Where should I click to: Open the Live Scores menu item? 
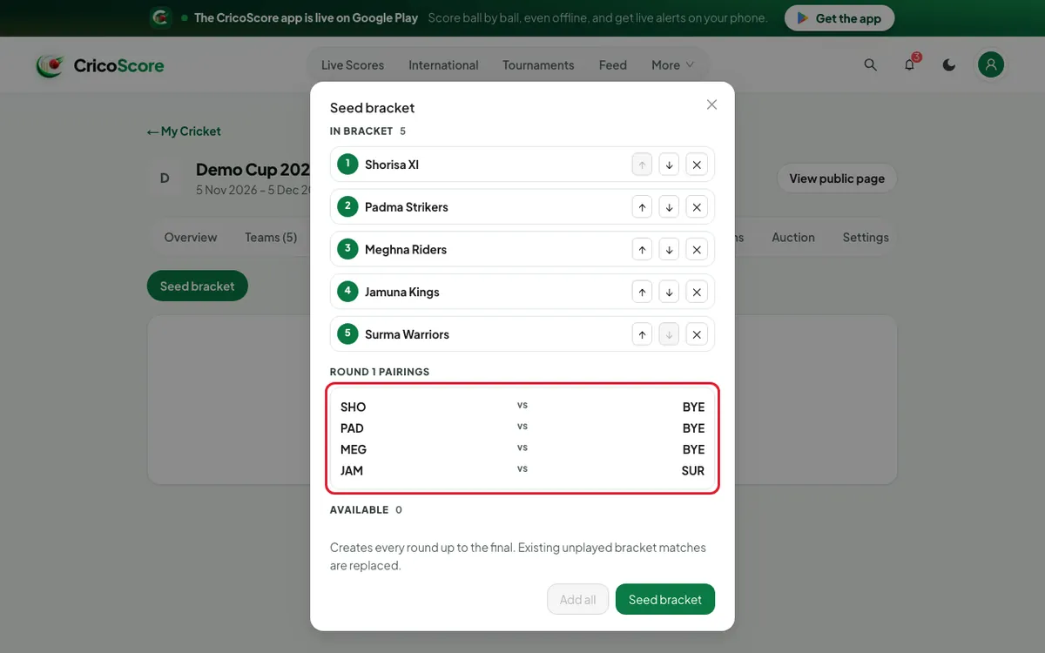click(353, 65)
